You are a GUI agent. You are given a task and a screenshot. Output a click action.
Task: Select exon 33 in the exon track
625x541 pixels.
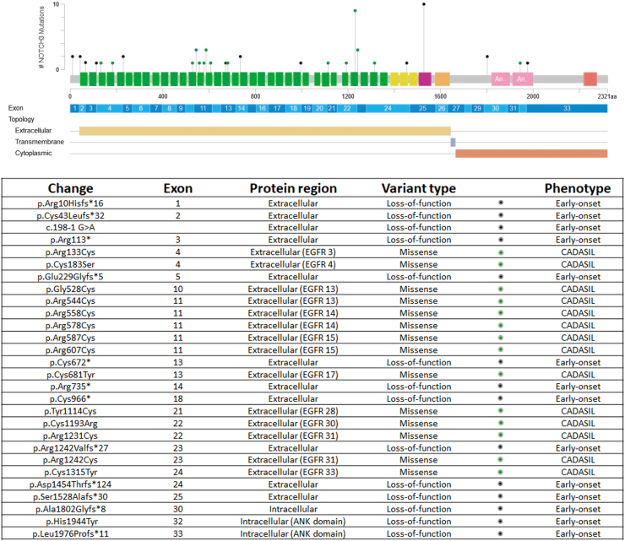[567, 109]
